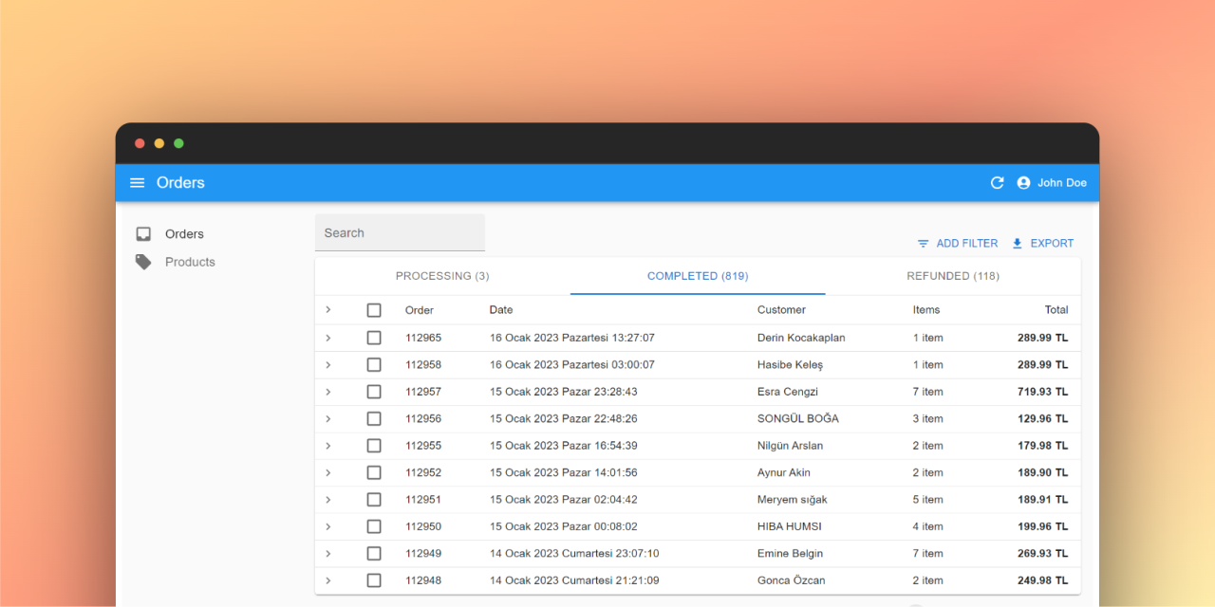Check the box for order 112965
The width and height of the screenshot is (1215, 607).
(x=374, y=338)
